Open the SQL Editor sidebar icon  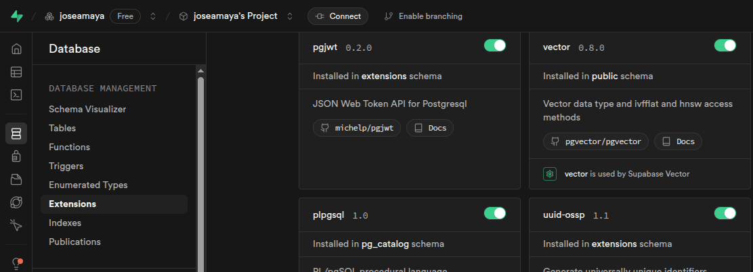(x=16, y=95)
